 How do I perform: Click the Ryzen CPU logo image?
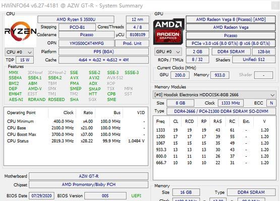coord(20,32)
